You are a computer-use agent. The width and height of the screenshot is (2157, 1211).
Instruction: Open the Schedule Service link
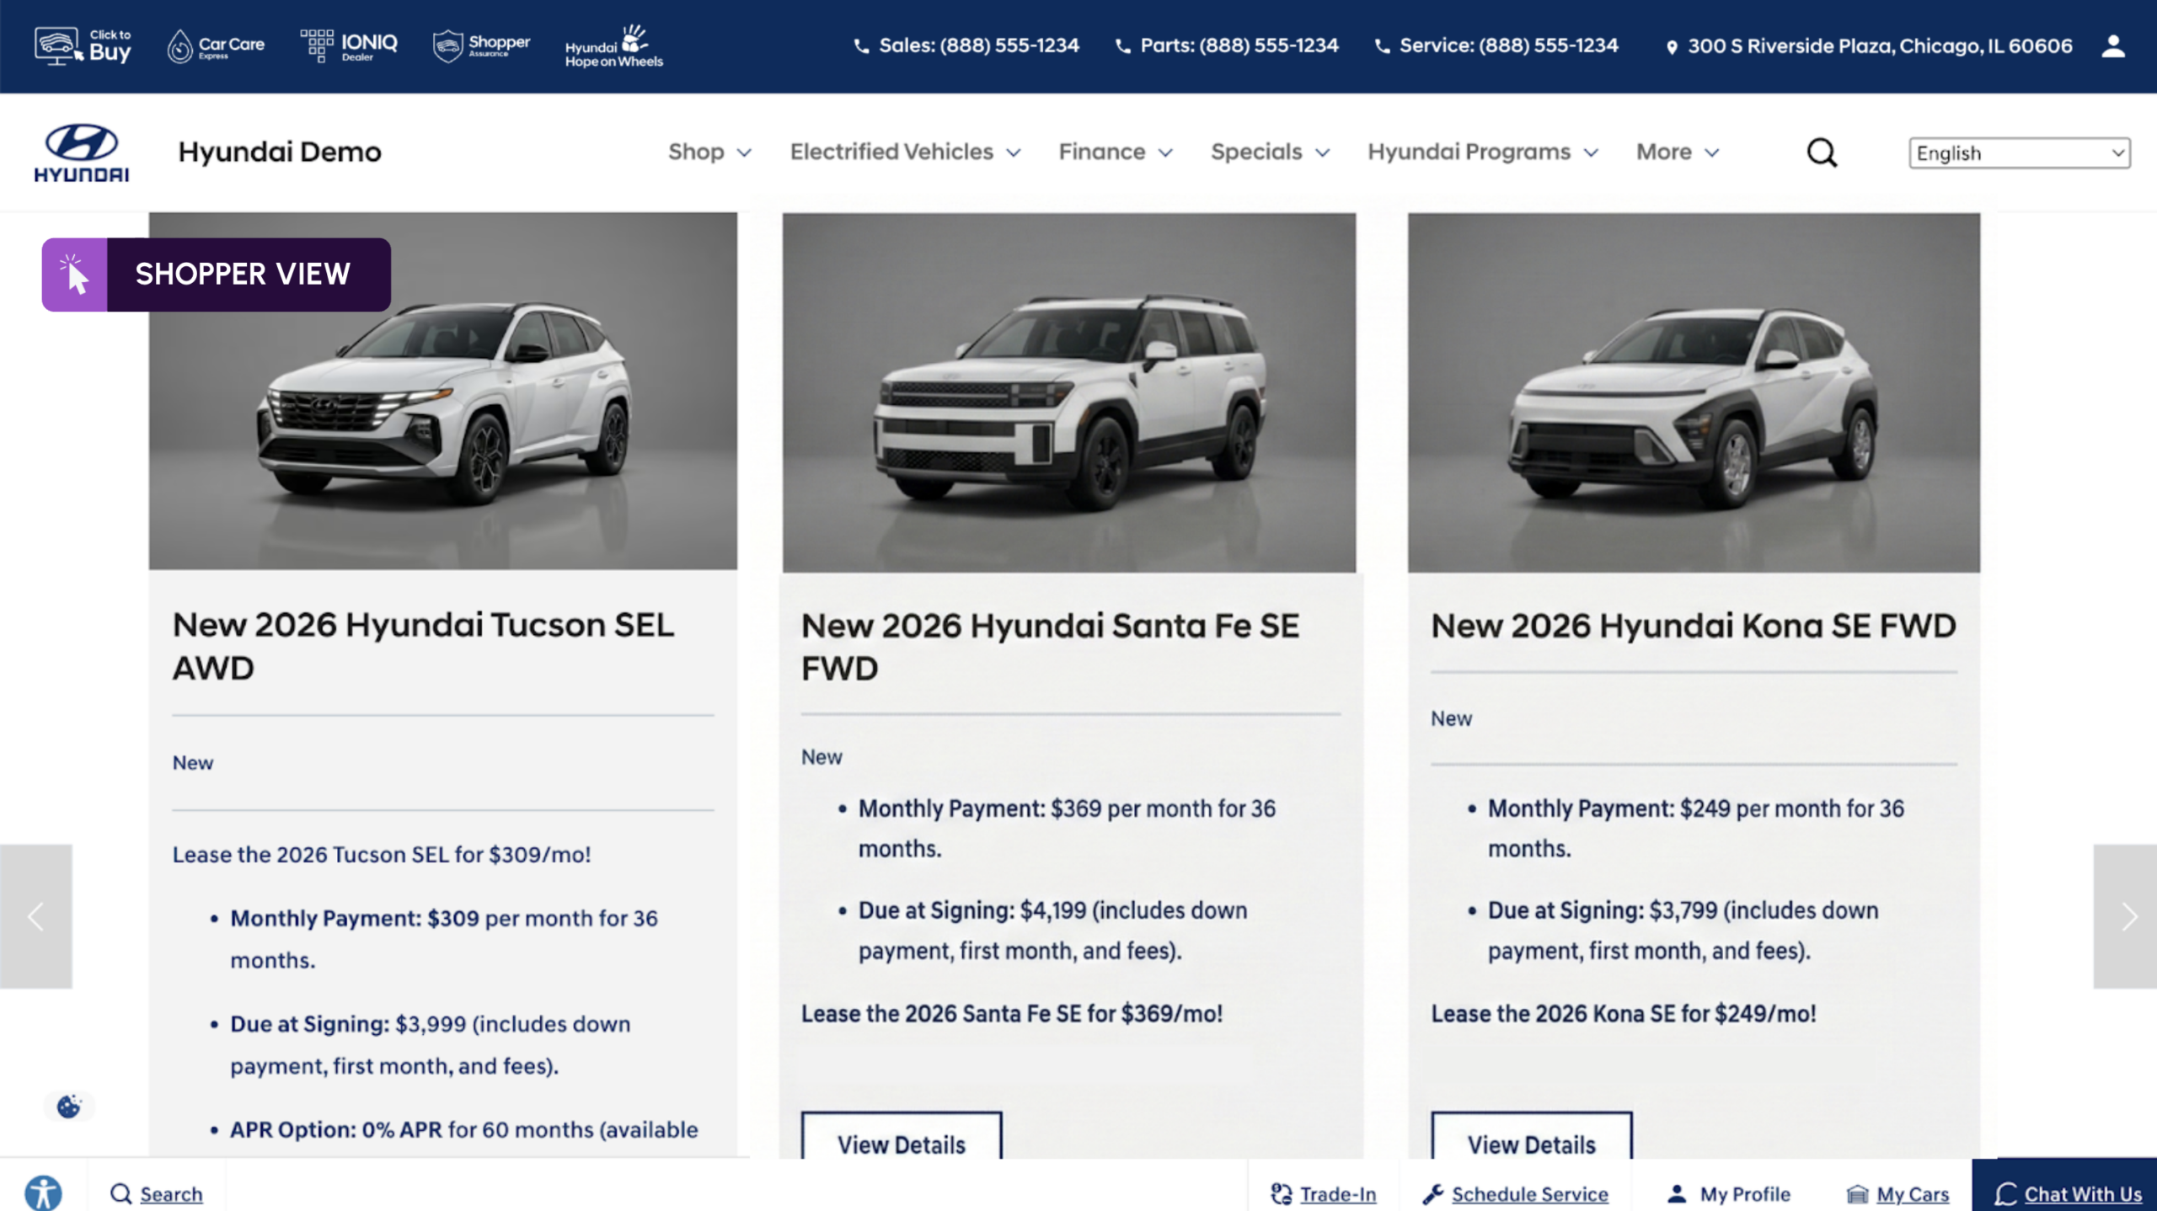tap(1529, 1194)
